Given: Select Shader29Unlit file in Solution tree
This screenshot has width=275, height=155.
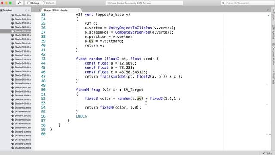Looking at the screenshot, I should coord(21,39).
